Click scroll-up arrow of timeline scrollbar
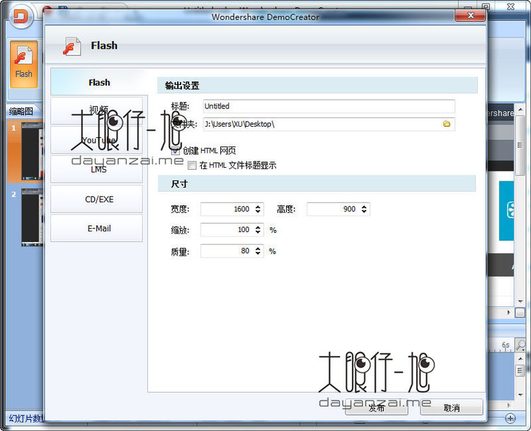This screenshot has width=531, height=431. click(520, 358)
